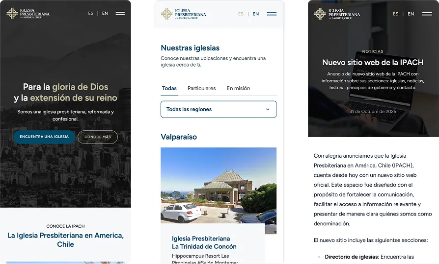Switch to the Particulares tab
Viewport: 439px width, 264px height.
click(201, 89)
